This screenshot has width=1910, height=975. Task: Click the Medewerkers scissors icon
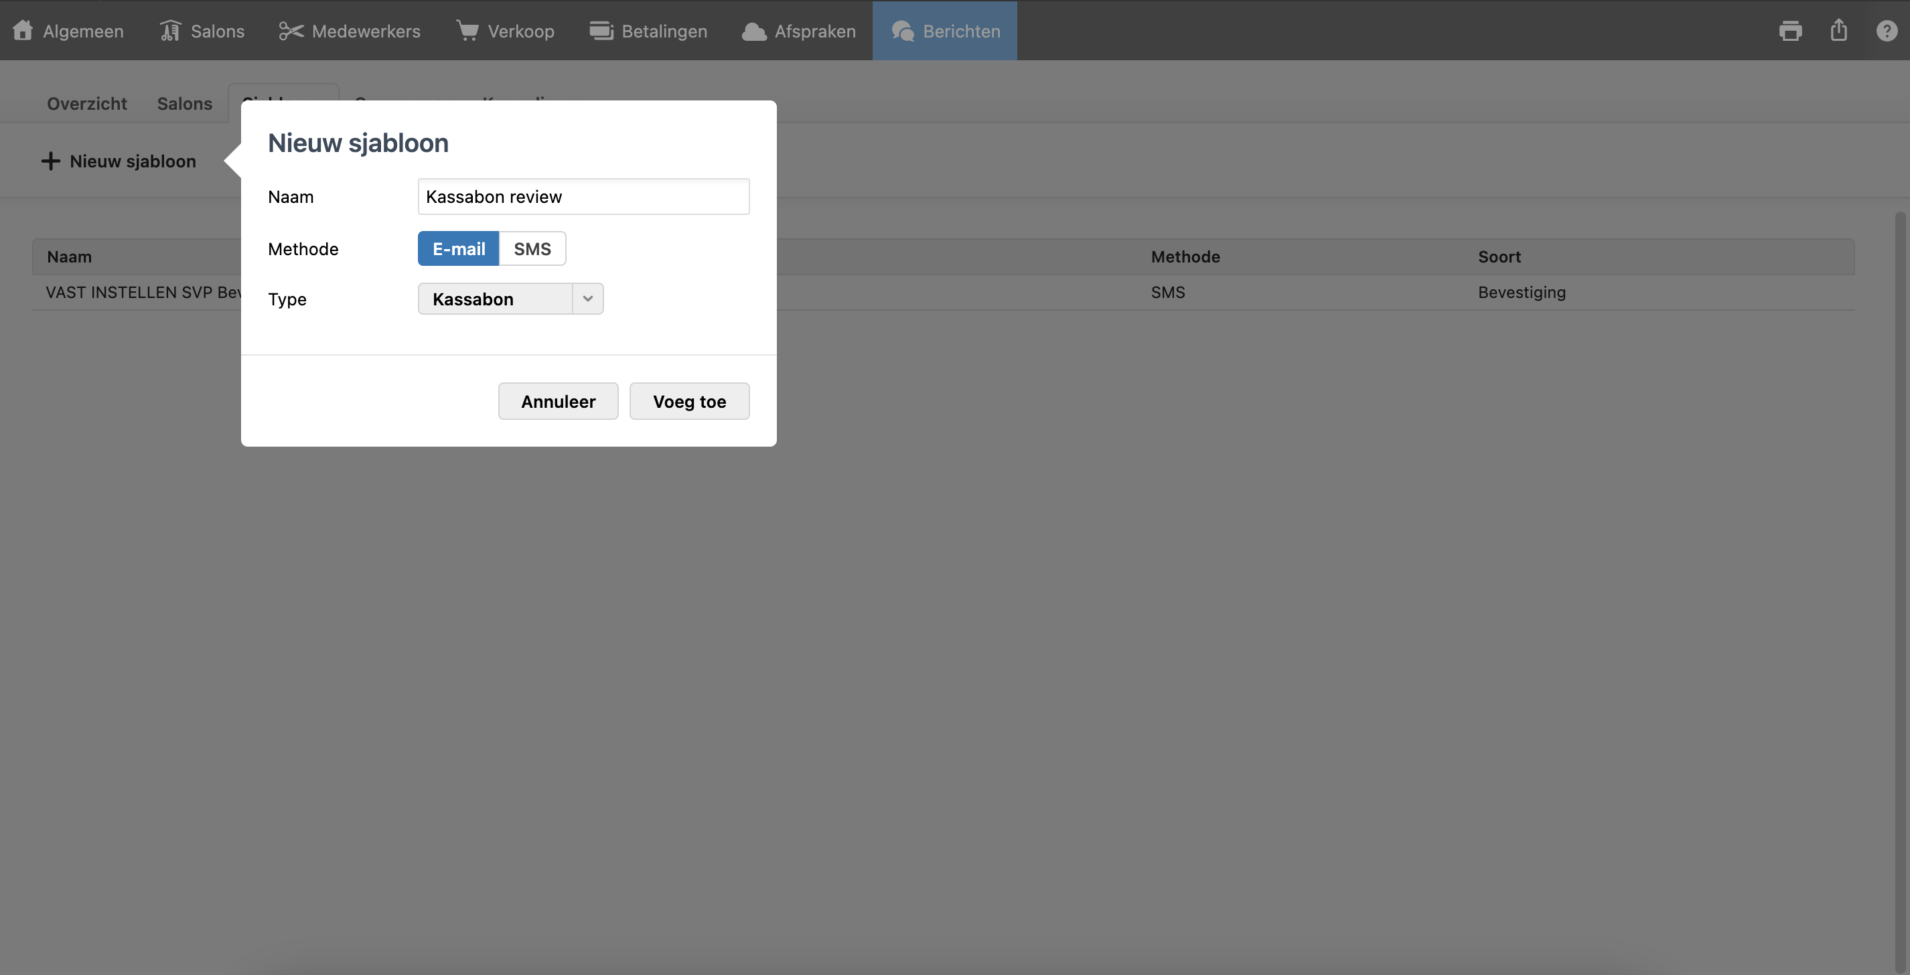tap(291, 30)
